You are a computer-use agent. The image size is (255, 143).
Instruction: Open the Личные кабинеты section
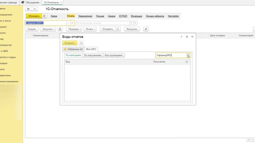155,16
